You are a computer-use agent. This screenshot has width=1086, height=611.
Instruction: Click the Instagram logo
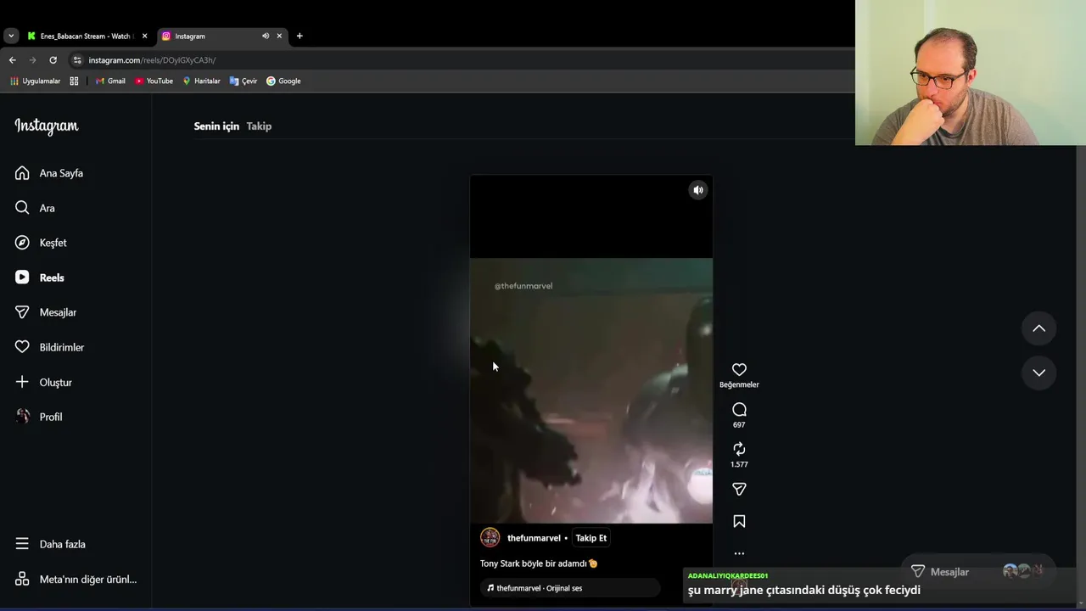coord(47,126)
